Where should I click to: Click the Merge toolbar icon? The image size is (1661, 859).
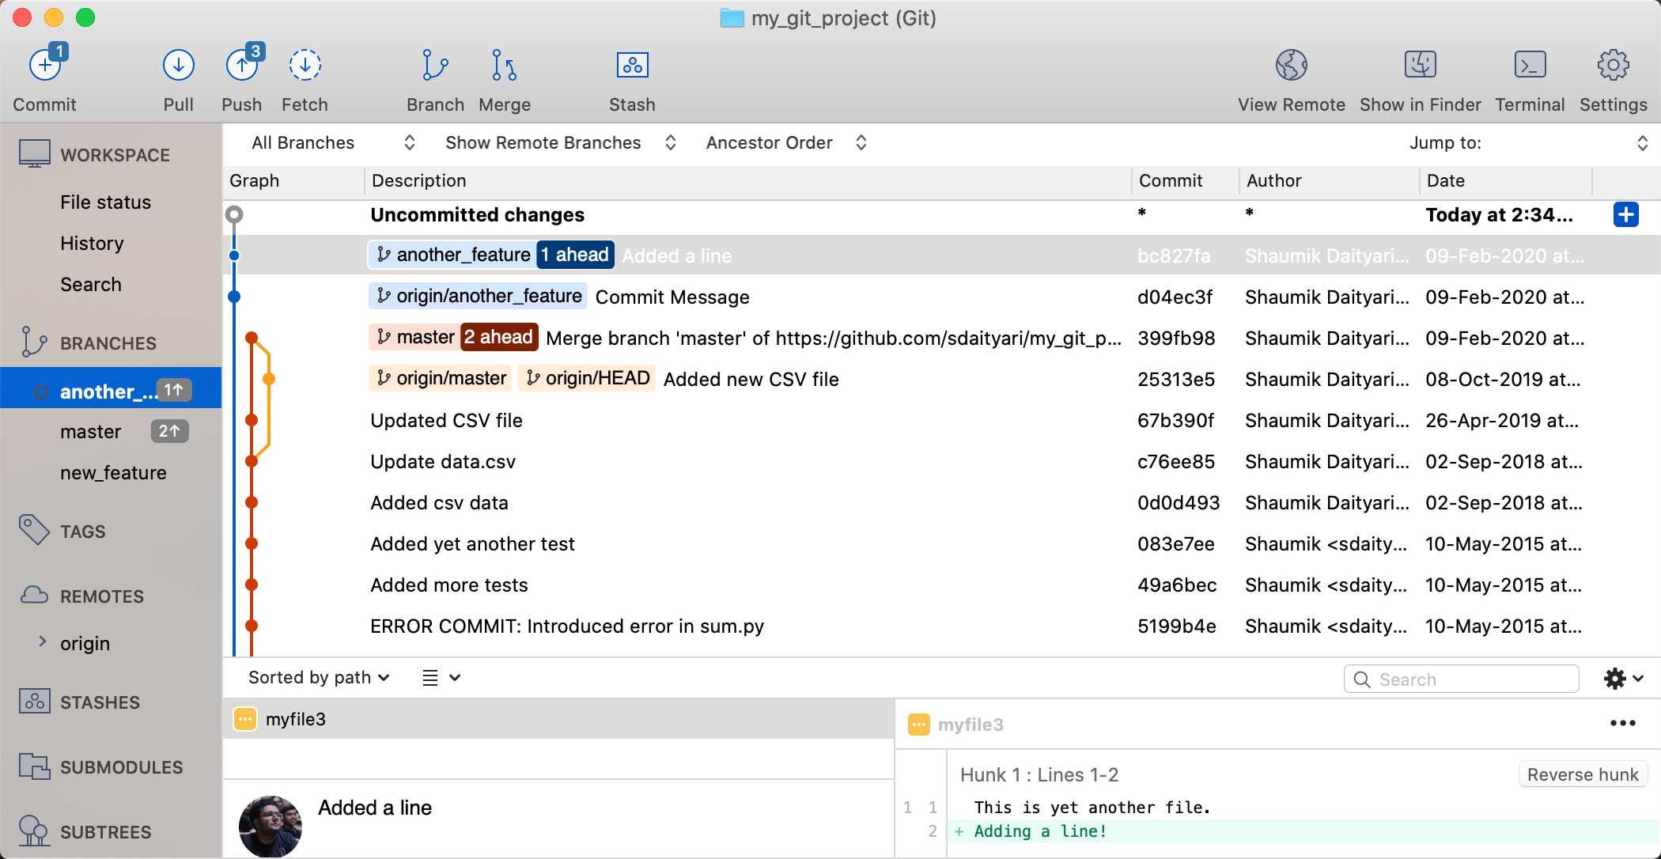pos(504,65)
